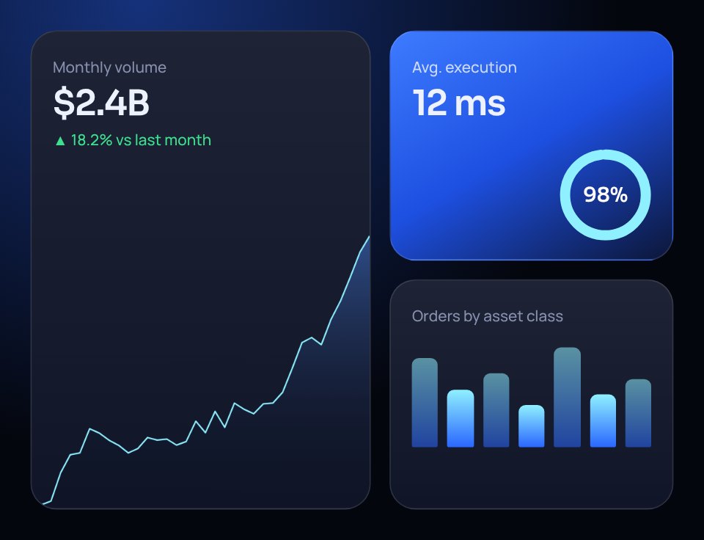Select the $2.4B monthly volume value

tap(101, 103)
